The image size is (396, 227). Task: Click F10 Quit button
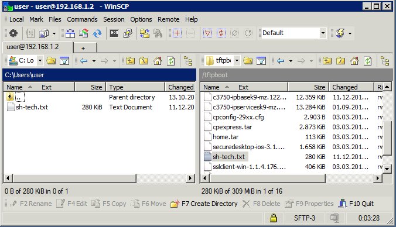356,204
